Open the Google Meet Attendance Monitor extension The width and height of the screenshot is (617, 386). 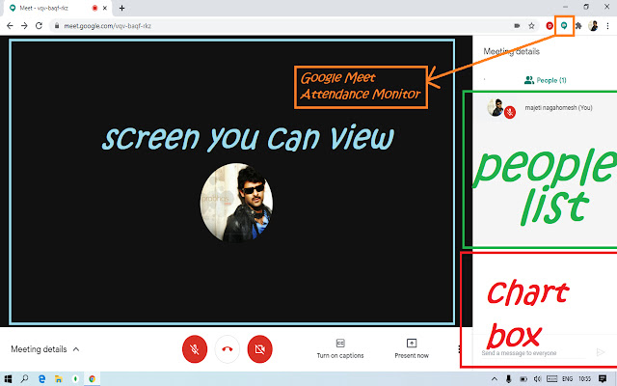[564, 26]
